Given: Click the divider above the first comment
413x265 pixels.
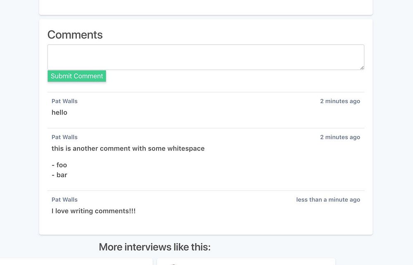Looking at the screenshot, I should [x=206, y=92].
